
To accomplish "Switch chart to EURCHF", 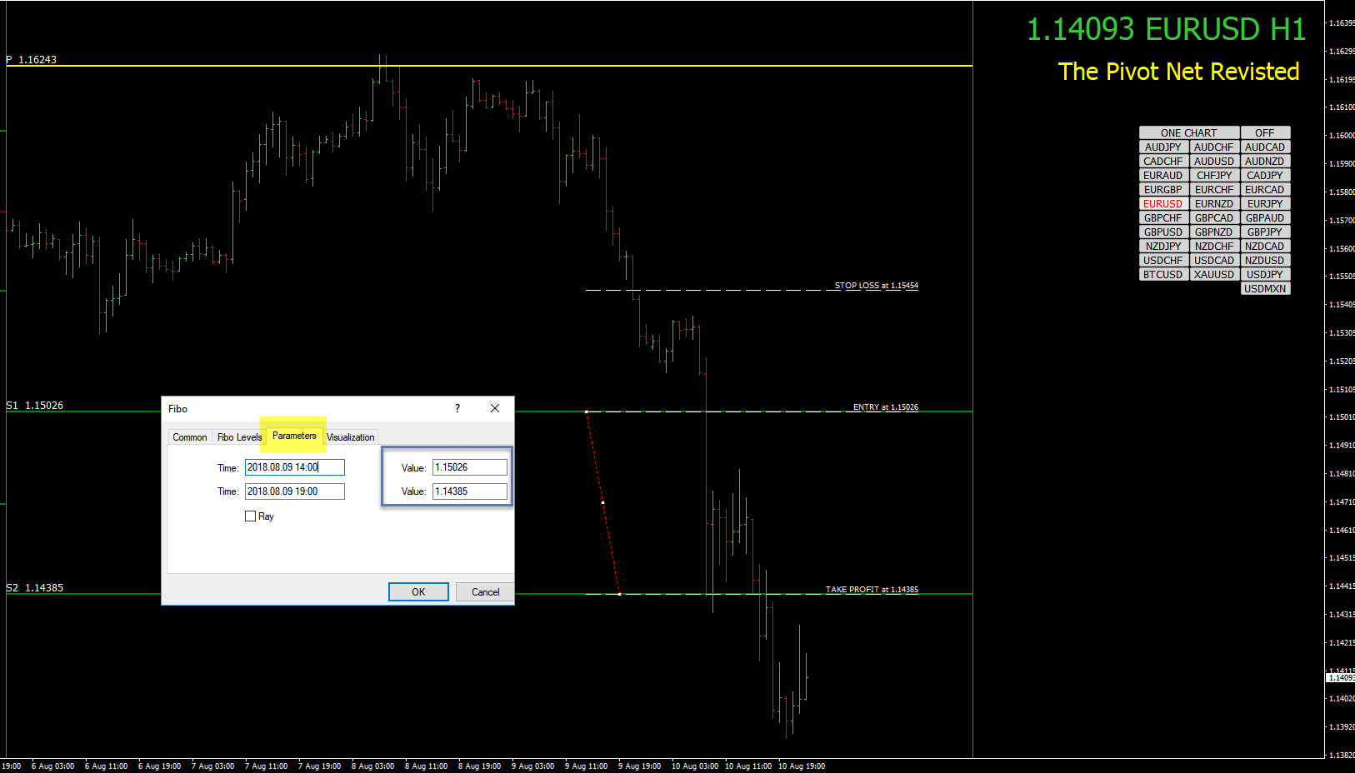I will 1214,190.
